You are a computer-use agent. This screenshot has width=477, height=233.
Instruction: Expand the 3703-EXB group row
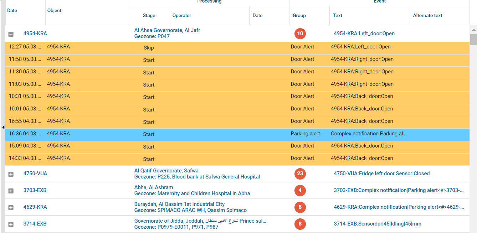[11, 191]
